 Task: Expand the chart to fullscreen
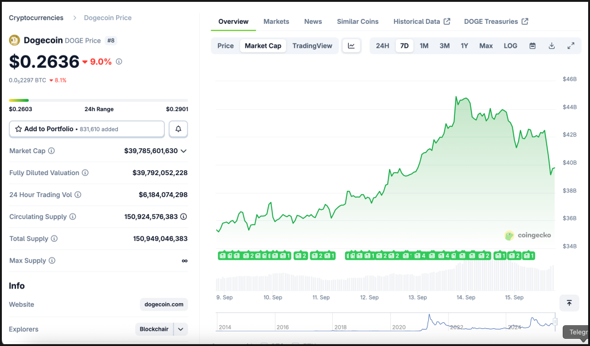pyautogui.click(x=571, y=46)
